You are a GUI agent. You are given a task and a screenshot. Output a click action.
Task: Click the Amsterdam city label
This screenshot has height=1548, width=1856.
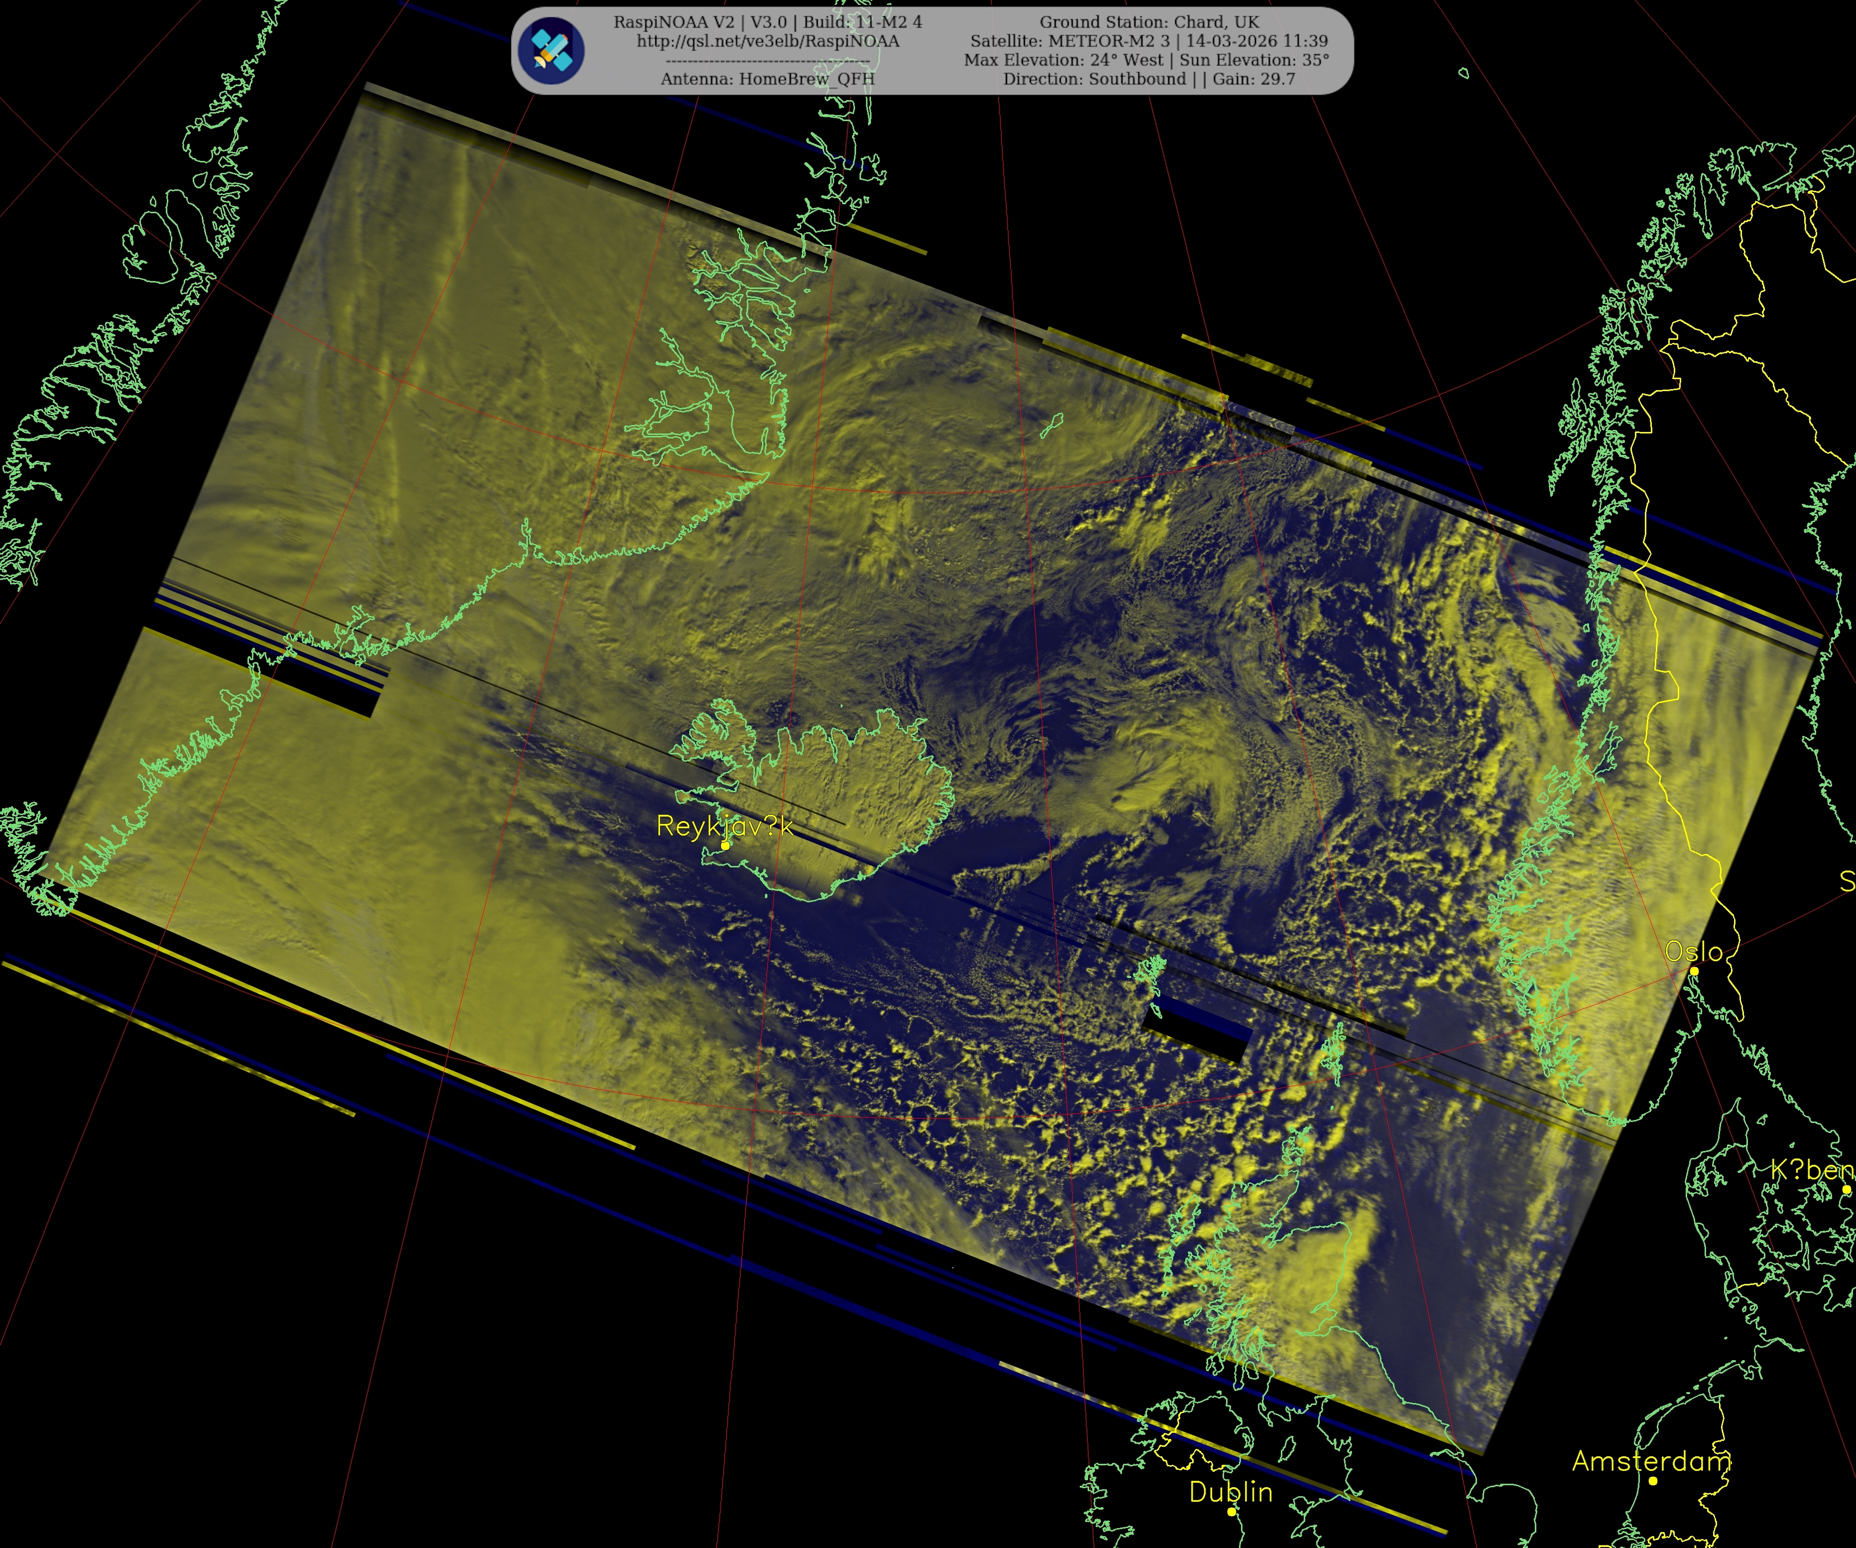pyautogui.click(x=1651, y=1461)
